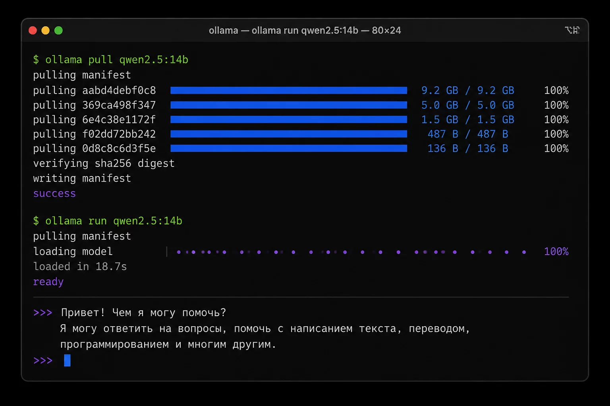This screenshot has height=406, width=610.
Task: Click the 100% value on the 369ca498f347 row
Action: click(x=556, y=105)
